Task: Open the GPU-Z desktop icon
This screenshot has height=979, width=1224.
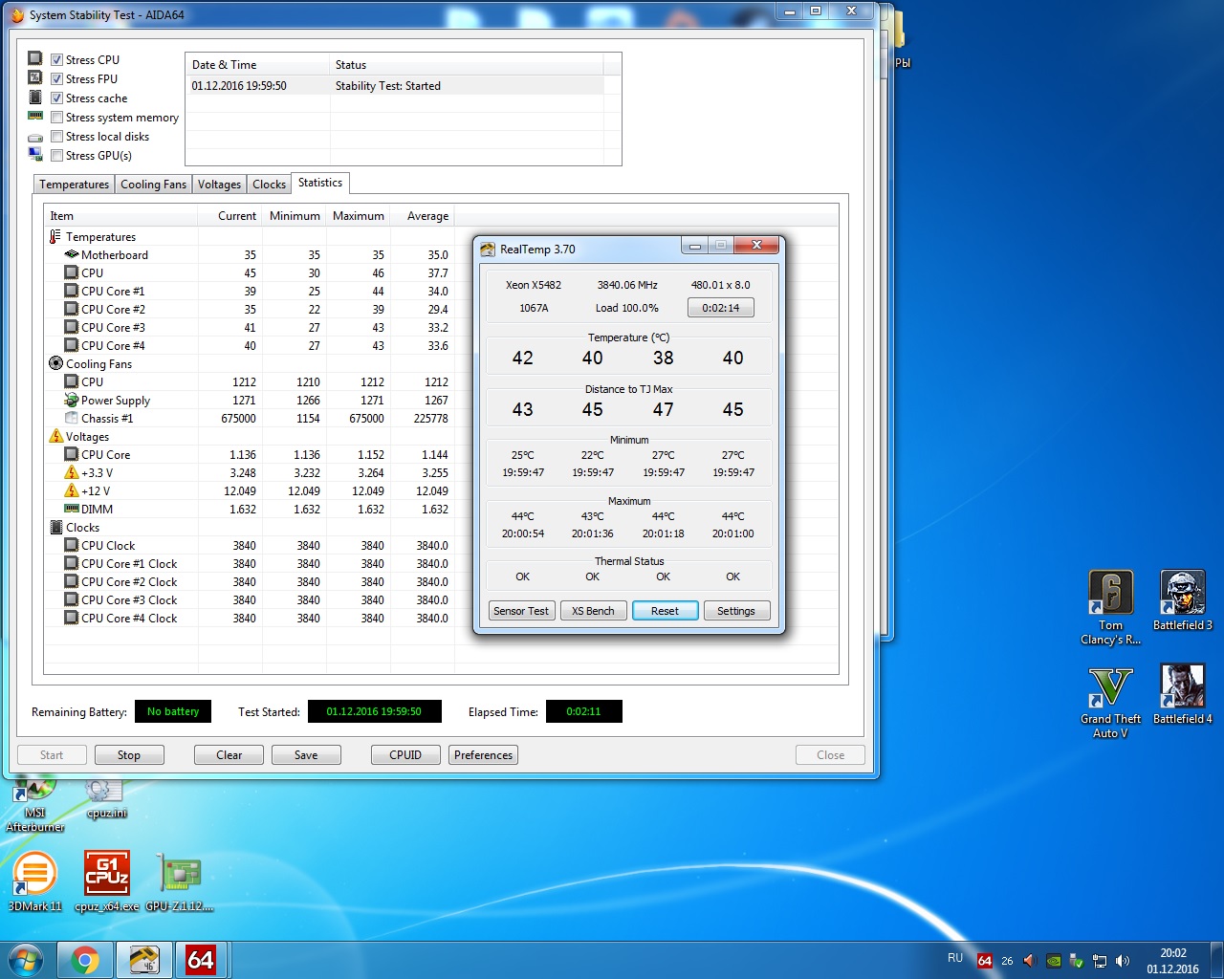Action: pos(179,875)
